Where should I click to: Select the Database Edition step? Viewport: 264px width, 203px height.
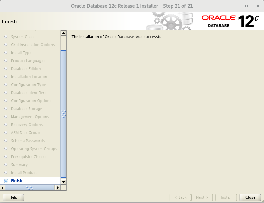(26, 69)
